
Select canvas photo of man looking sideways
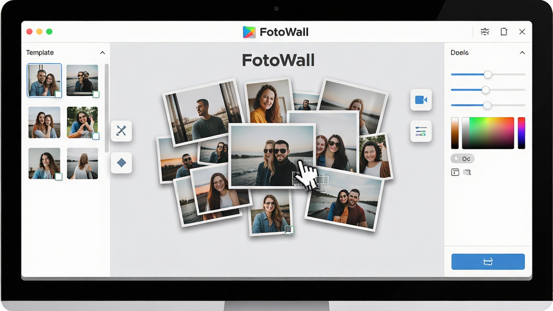click(204, 112)
